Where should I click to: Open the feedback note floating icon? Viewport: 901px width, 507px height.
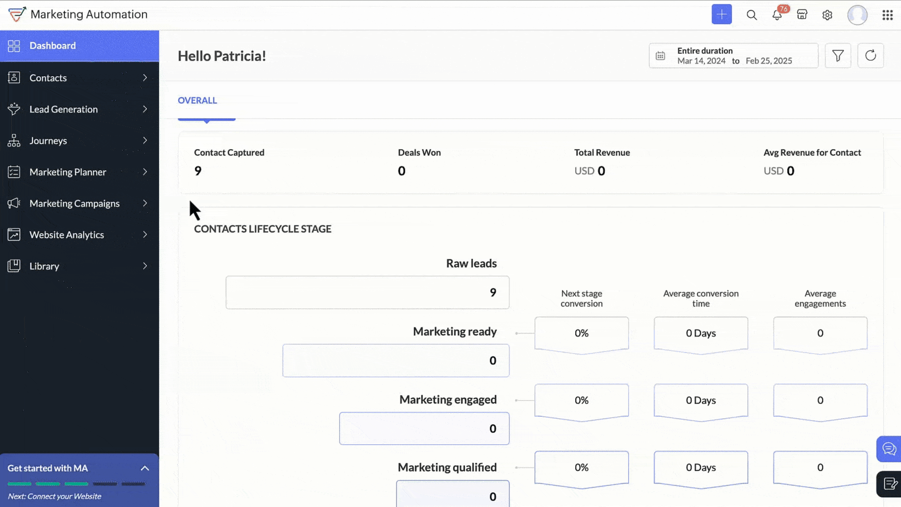click(889, 484)
